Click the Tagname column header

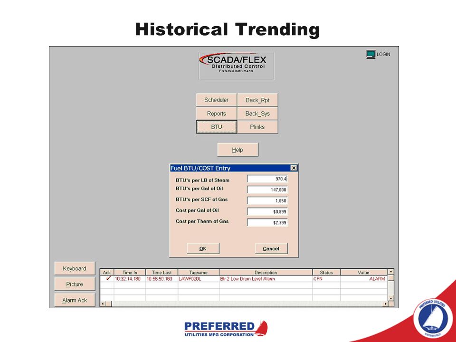(x=199, y=273)
